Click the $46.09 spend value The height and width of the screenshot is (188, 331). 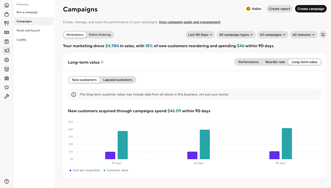(174, 111)
